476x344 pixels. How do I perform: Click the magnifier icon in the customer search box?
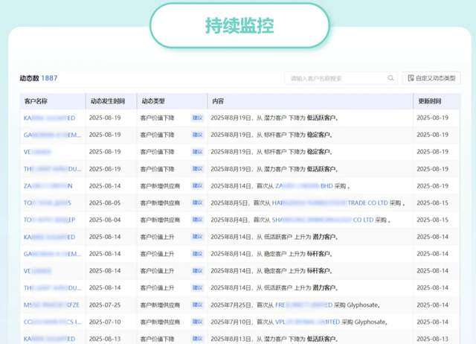tap(390, 78)
